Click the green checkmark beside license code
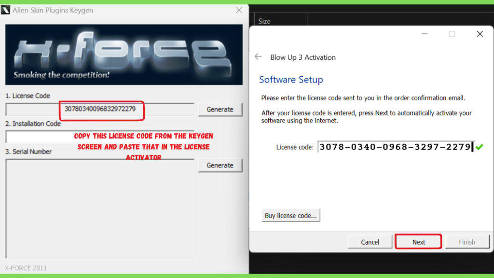Viewport: 494px width, 278px height. [x=480, y=147]
